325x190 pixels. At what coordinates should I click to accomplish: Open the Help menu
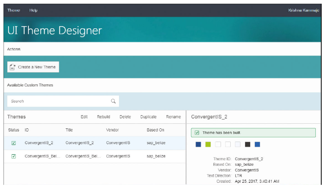33,10
